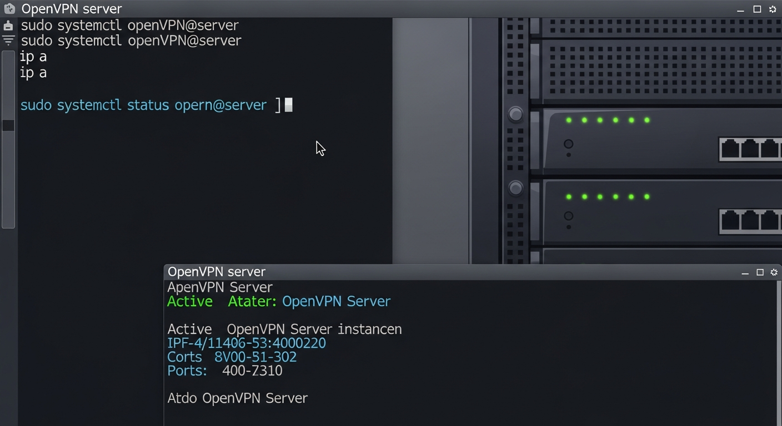Open the settings gear on the lower OpenVPN window

tap(774, 272)
